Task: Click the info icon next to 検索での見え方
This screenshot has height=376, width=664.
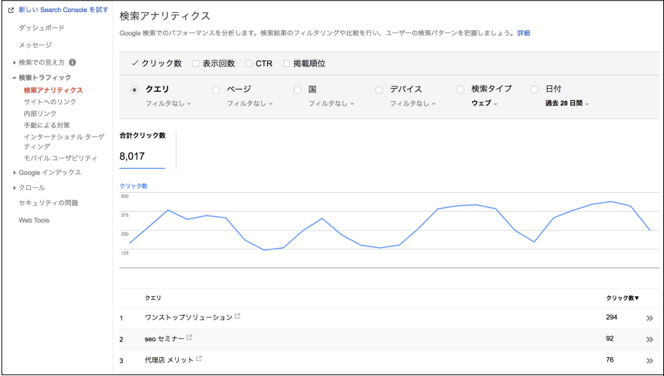Action: coord(72,63)
